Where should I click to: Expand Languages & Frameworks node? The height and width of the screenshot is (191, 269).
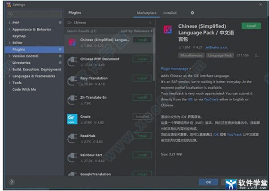pos(9,76)
